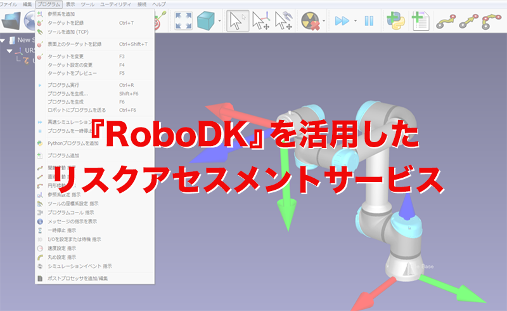Click the linear move instruction toolbar icon
507x311 pixels.
(x=468, y=22)
